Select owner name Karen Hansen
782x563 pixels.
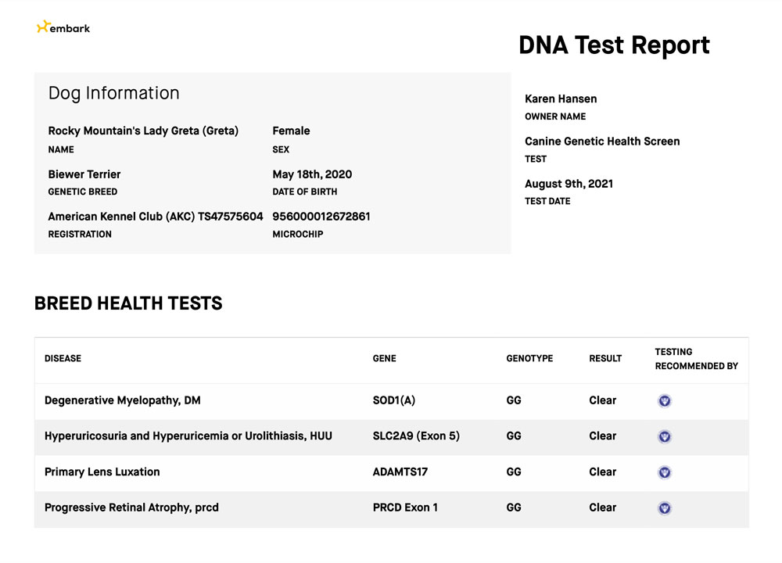tap(561, 99)
